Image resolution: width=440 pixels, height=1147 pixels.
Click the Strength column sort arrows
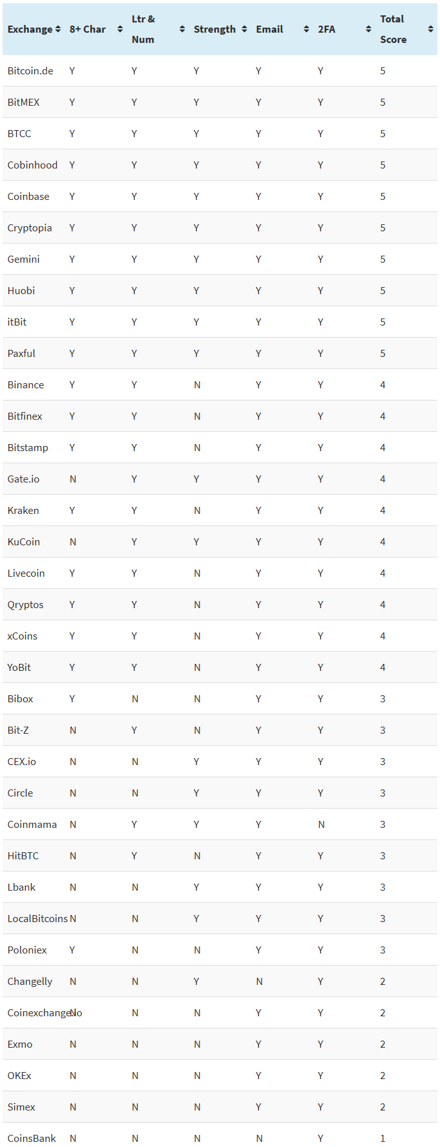click(x=244, y=29)
